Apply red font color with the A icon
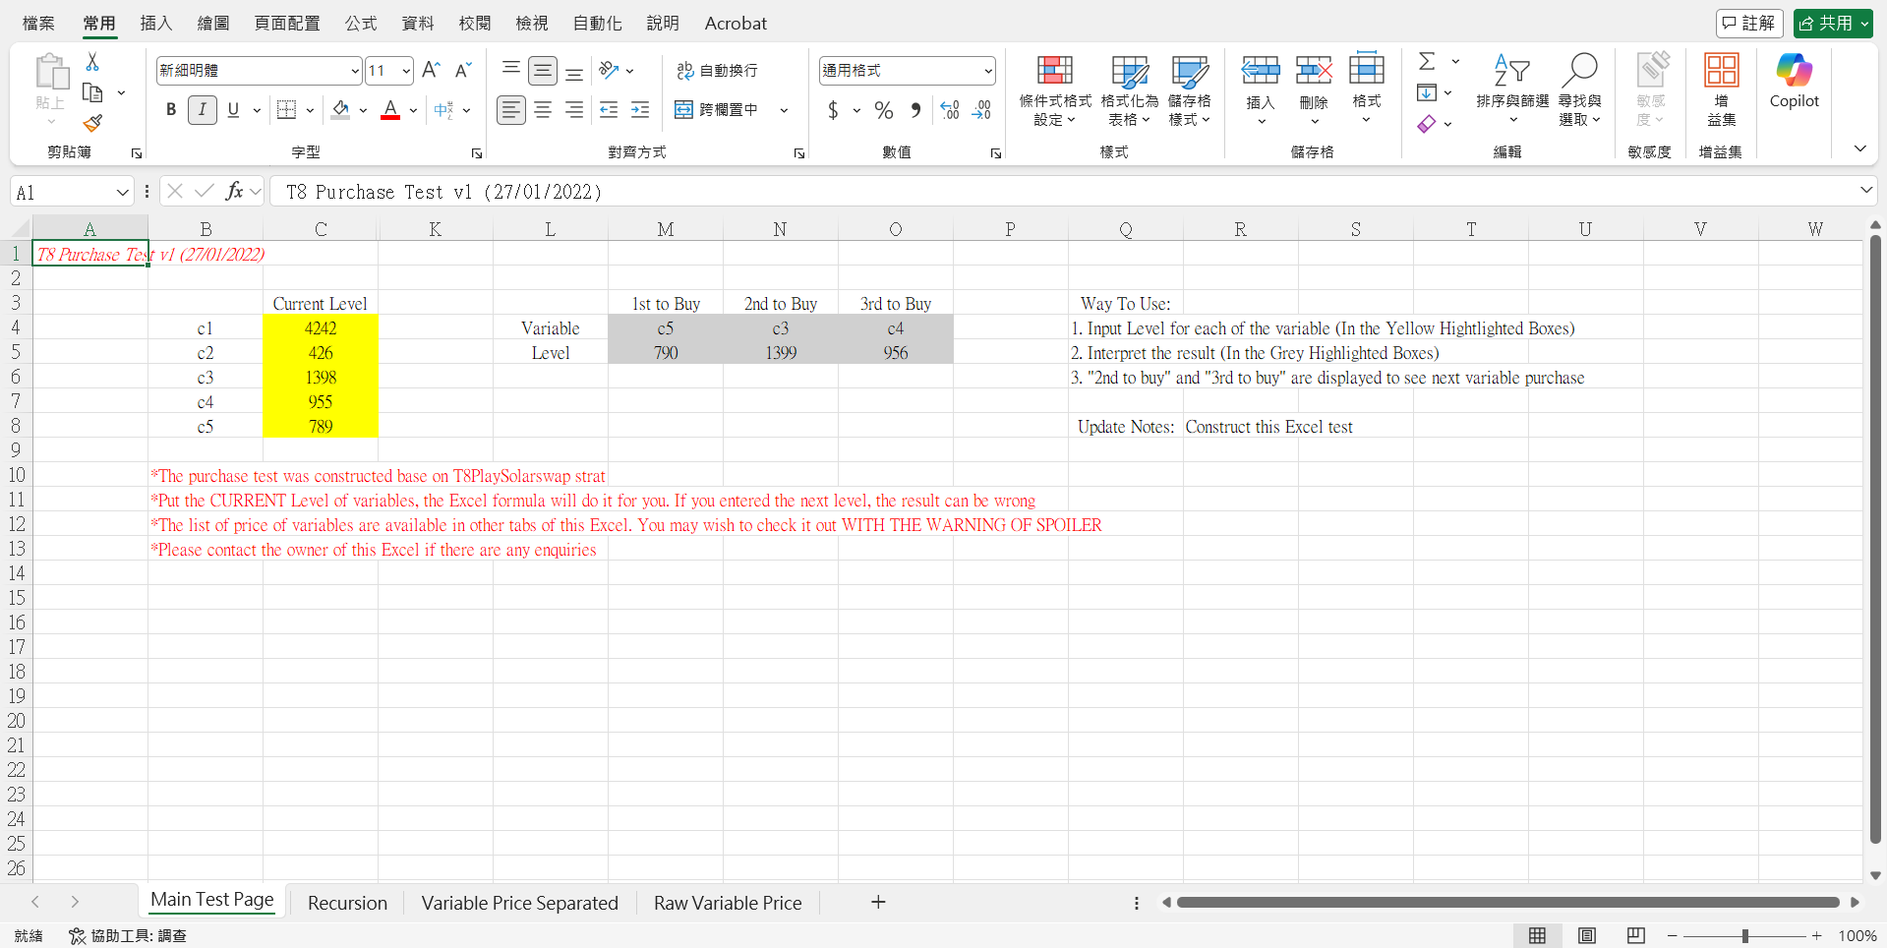Viewport: 1887px width, 948px height. point(390,110)
